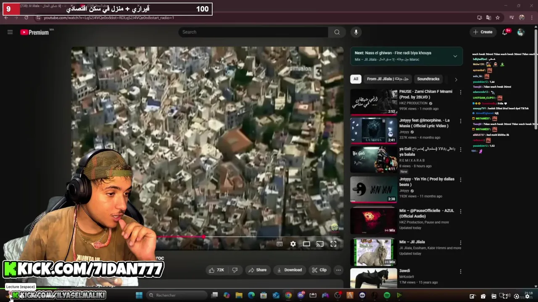The image size is (538, 302).
Task: Open La Masia lyric video title
Action: (x=424, y=123)
